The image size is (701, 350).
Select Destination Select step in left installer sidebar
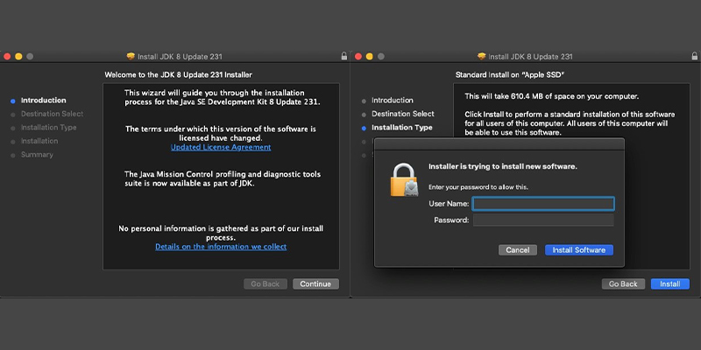52,114
